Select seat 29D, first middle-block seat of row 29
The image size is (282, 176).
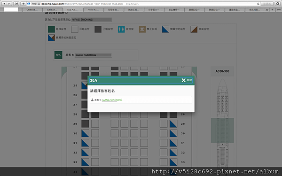[x=115, y=124]
